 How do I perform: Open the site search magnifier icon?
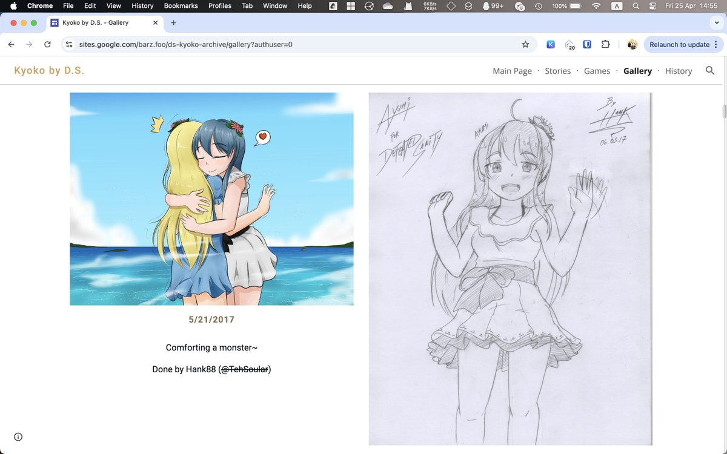coord(710,71)
